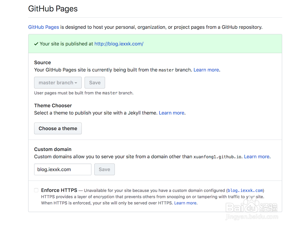
Task: Open the GitHub Pages link in description
Action: click(x=43, y=27)
